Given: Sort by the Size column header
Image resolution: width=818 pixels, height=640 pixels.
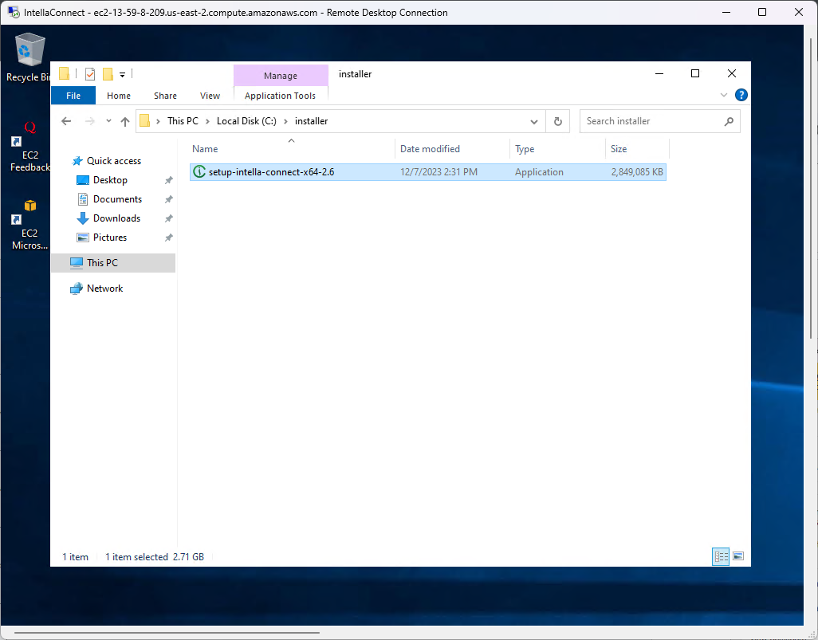Looking at the screenshot, I should pyautogui.click(x=637, y=149).
